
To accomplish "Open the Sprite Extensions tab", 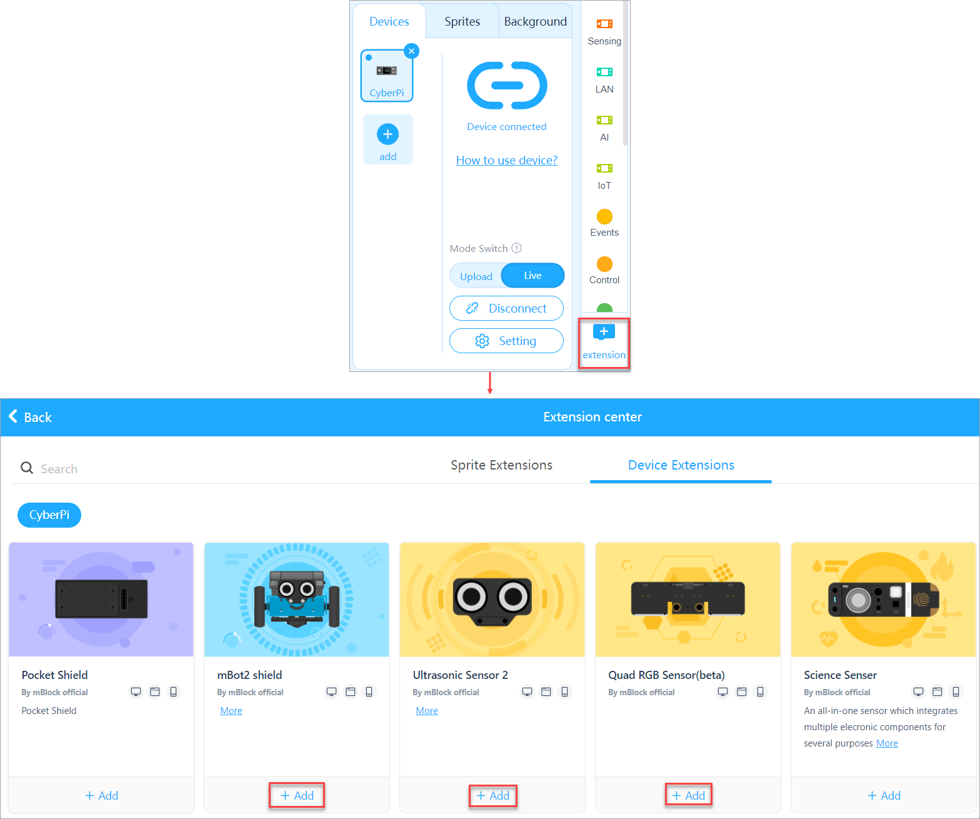I will [501, 465].
